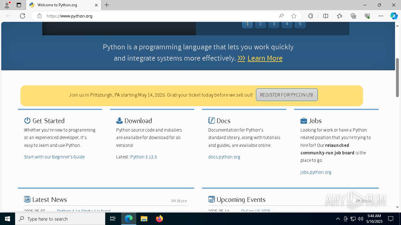Select slideshow page 1 button

(x=247, y=24)
